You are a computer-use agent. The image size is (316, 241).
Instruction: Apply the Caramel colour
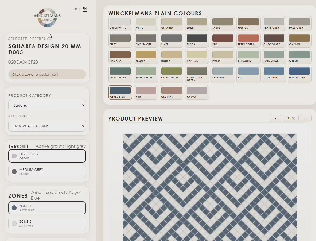pyautogui.click(x=300, y=40)
